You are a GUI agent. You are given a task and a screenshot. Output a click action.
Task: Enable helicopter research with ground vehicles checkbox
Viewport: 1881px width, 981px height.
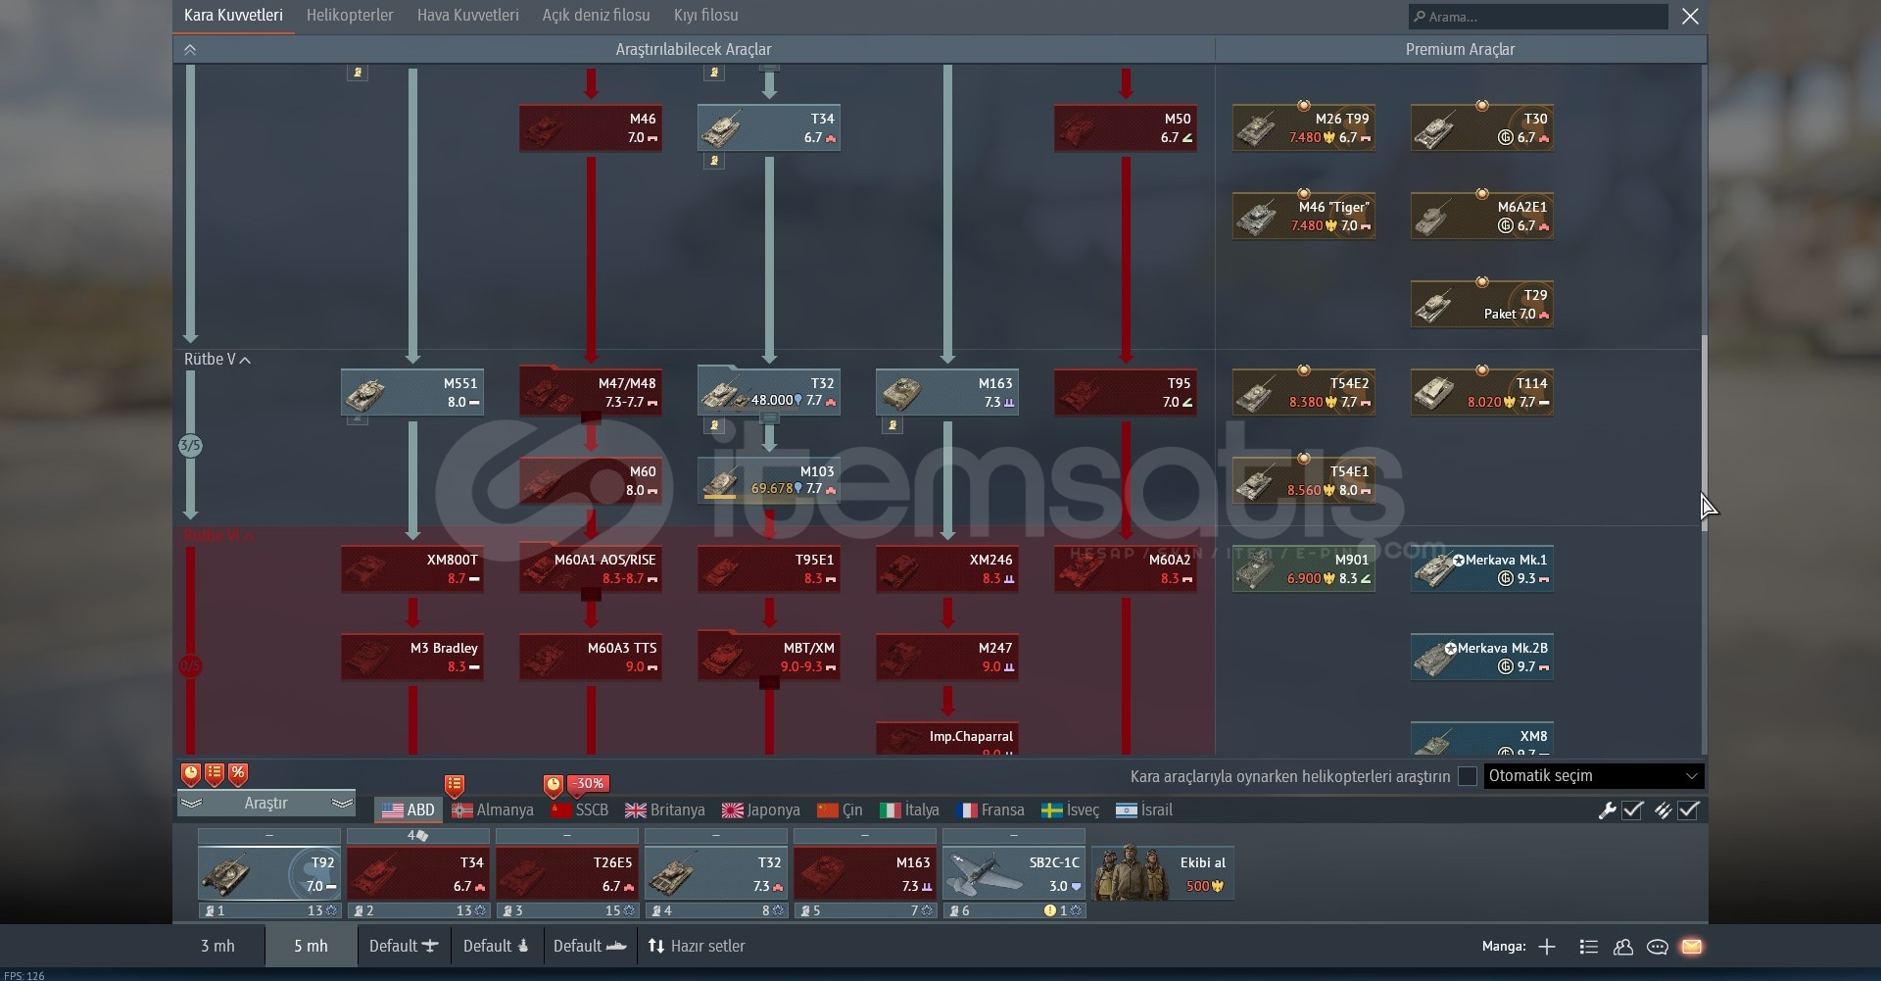tap(1468, 776)
